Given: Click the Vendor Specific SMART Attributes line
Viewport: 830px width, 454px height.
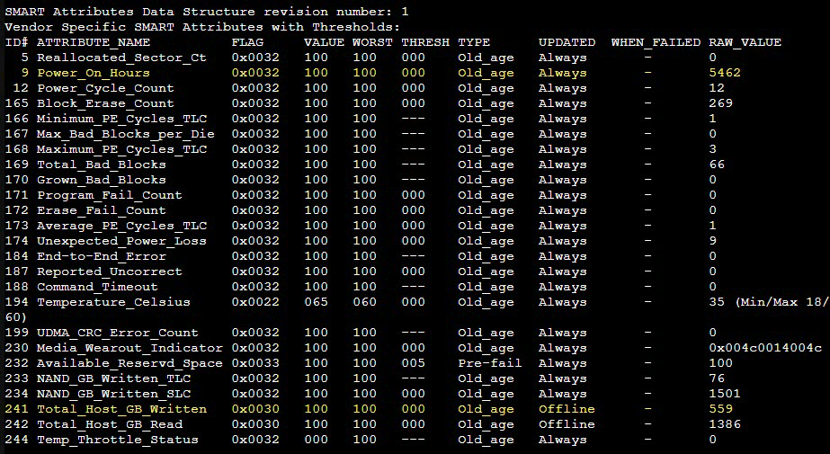Looking at the screenshot, I should pos(202,27).
